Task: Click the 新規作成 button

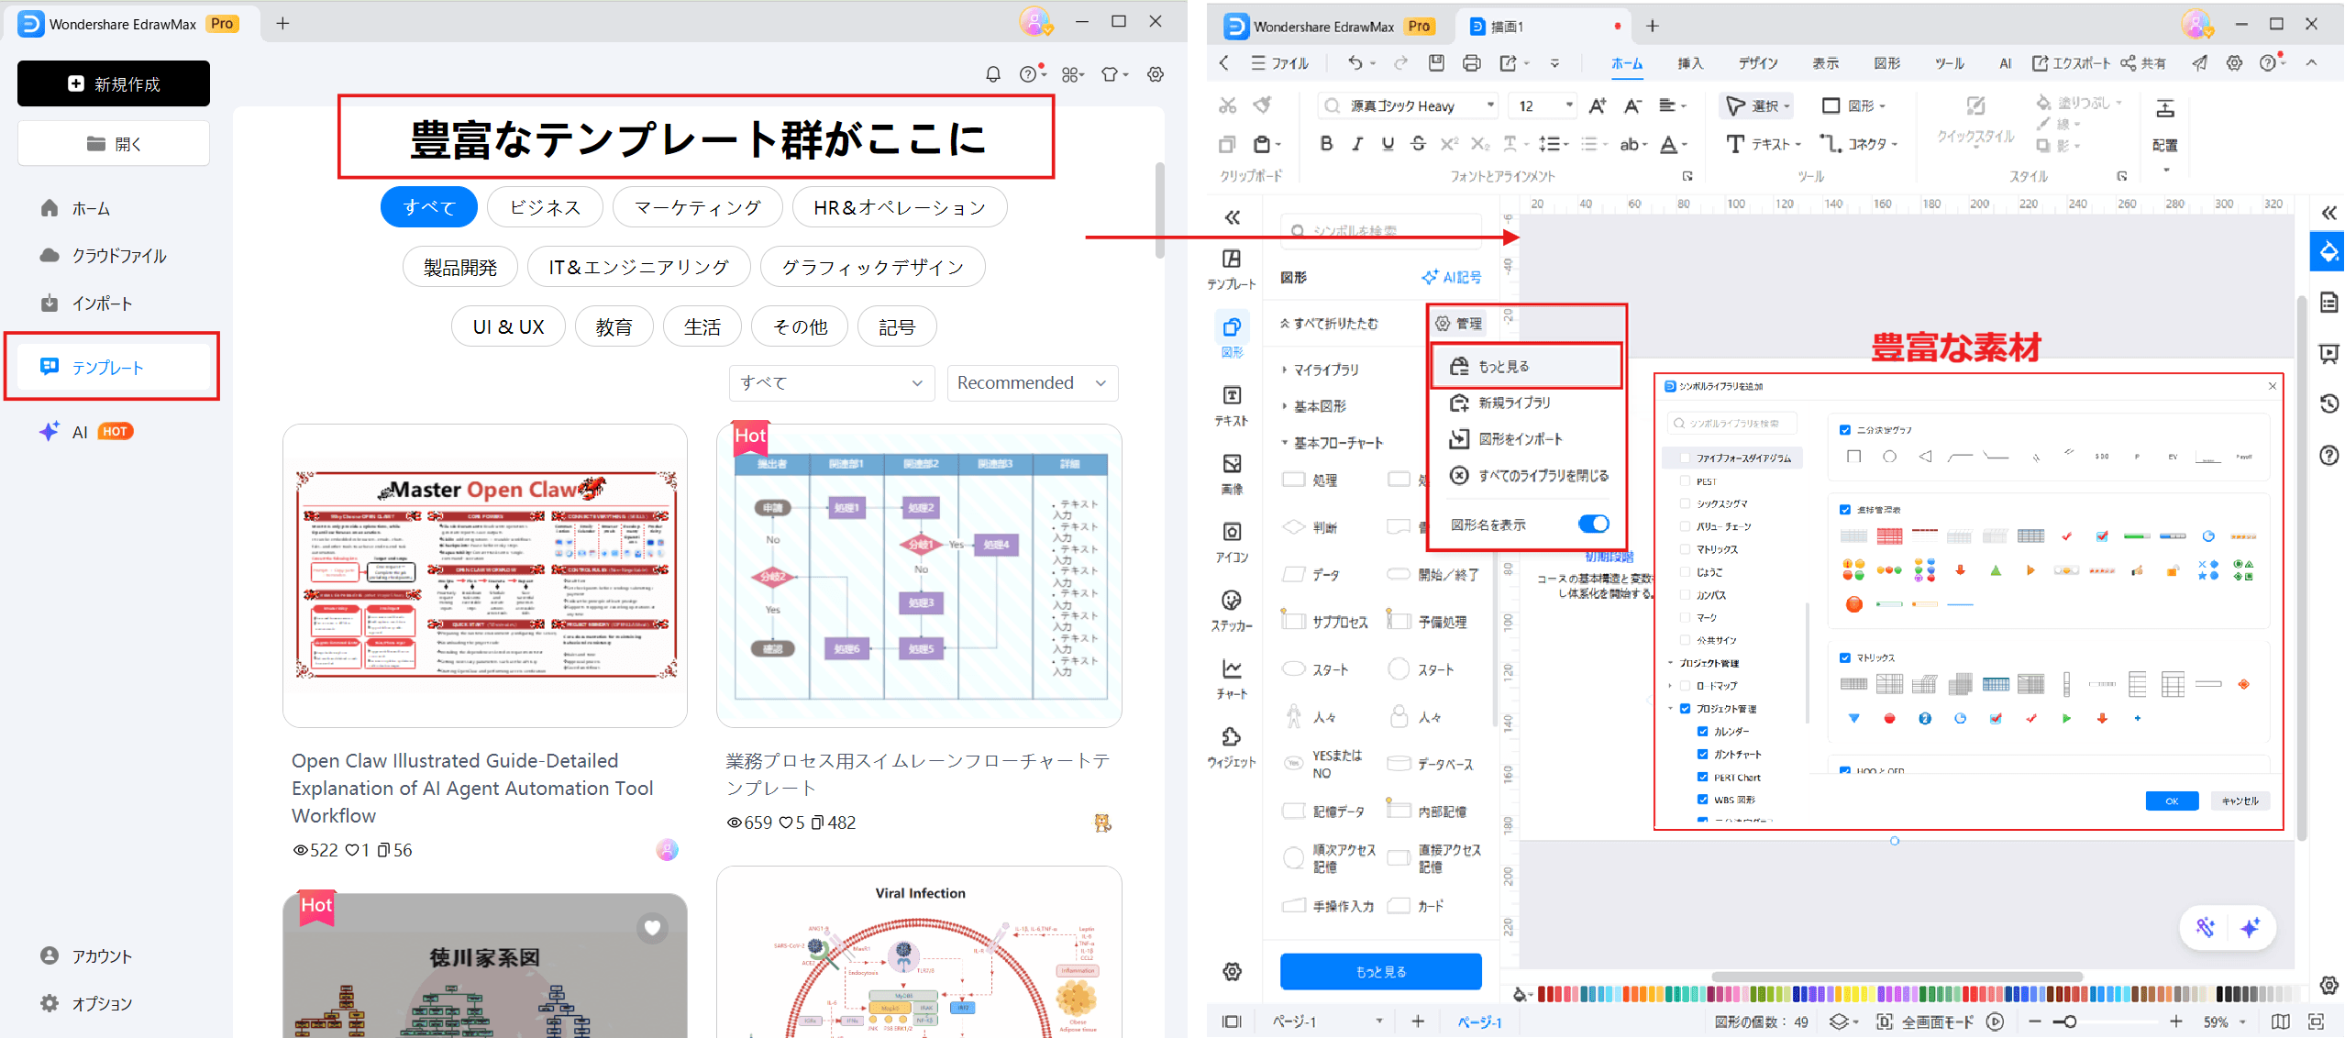Action: coord(113,83)
